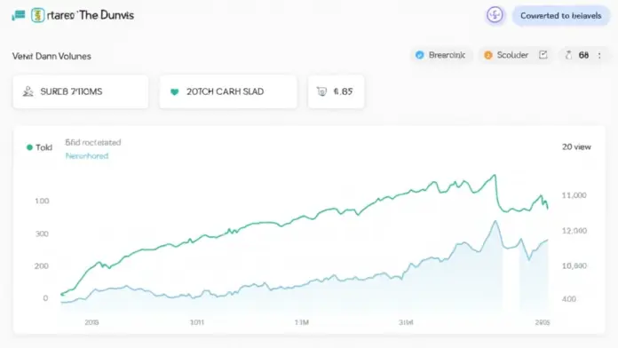Click the teal chat logo icon
Image resolution: width=618 pixels, height=348 pixels.
[x=19, y=15]
